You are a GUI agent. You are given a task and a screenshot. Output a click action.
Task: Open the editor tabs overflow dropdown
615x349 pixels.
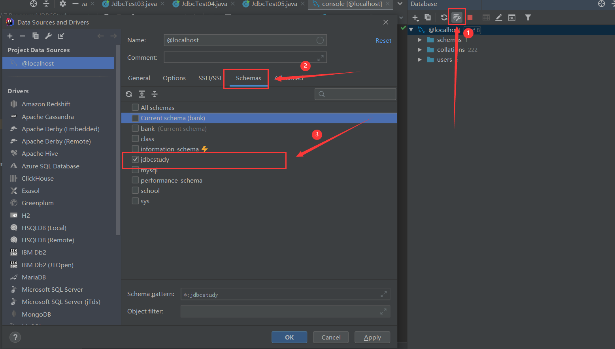(x=400, y=4)
